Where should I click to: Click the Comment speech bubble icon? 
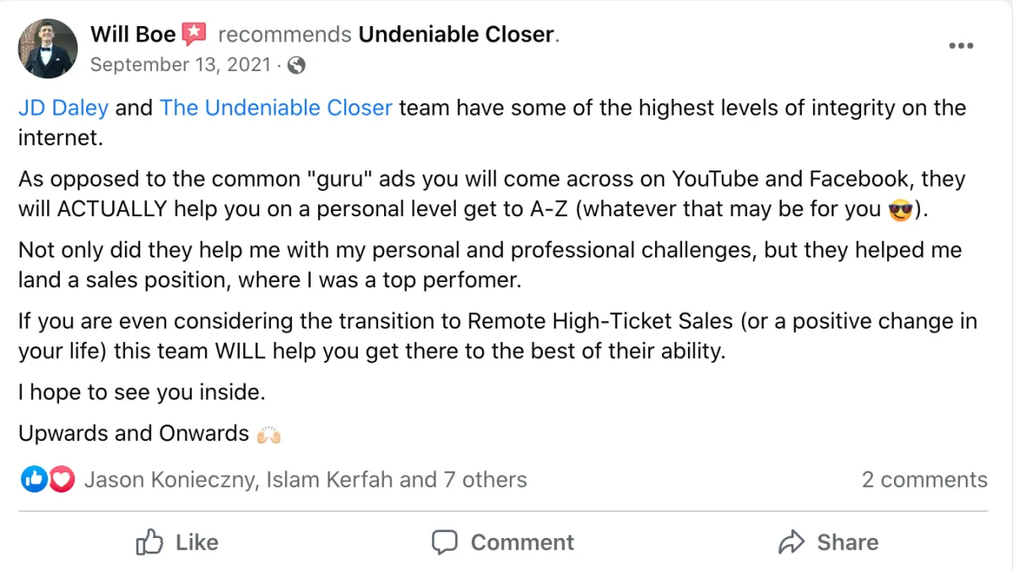point(445,542)
